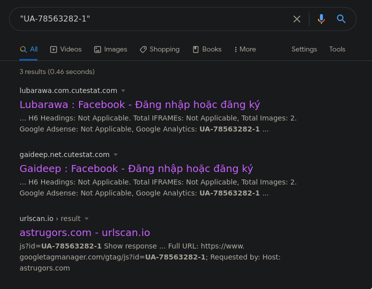
Task: Click the gaideep.net.cutestat.com URL text
Action: click(x=65, y=154)
